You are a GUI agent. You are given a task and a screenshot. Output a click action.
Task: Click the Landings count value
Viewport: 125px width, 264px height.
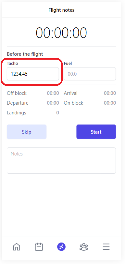click(57, 113)
